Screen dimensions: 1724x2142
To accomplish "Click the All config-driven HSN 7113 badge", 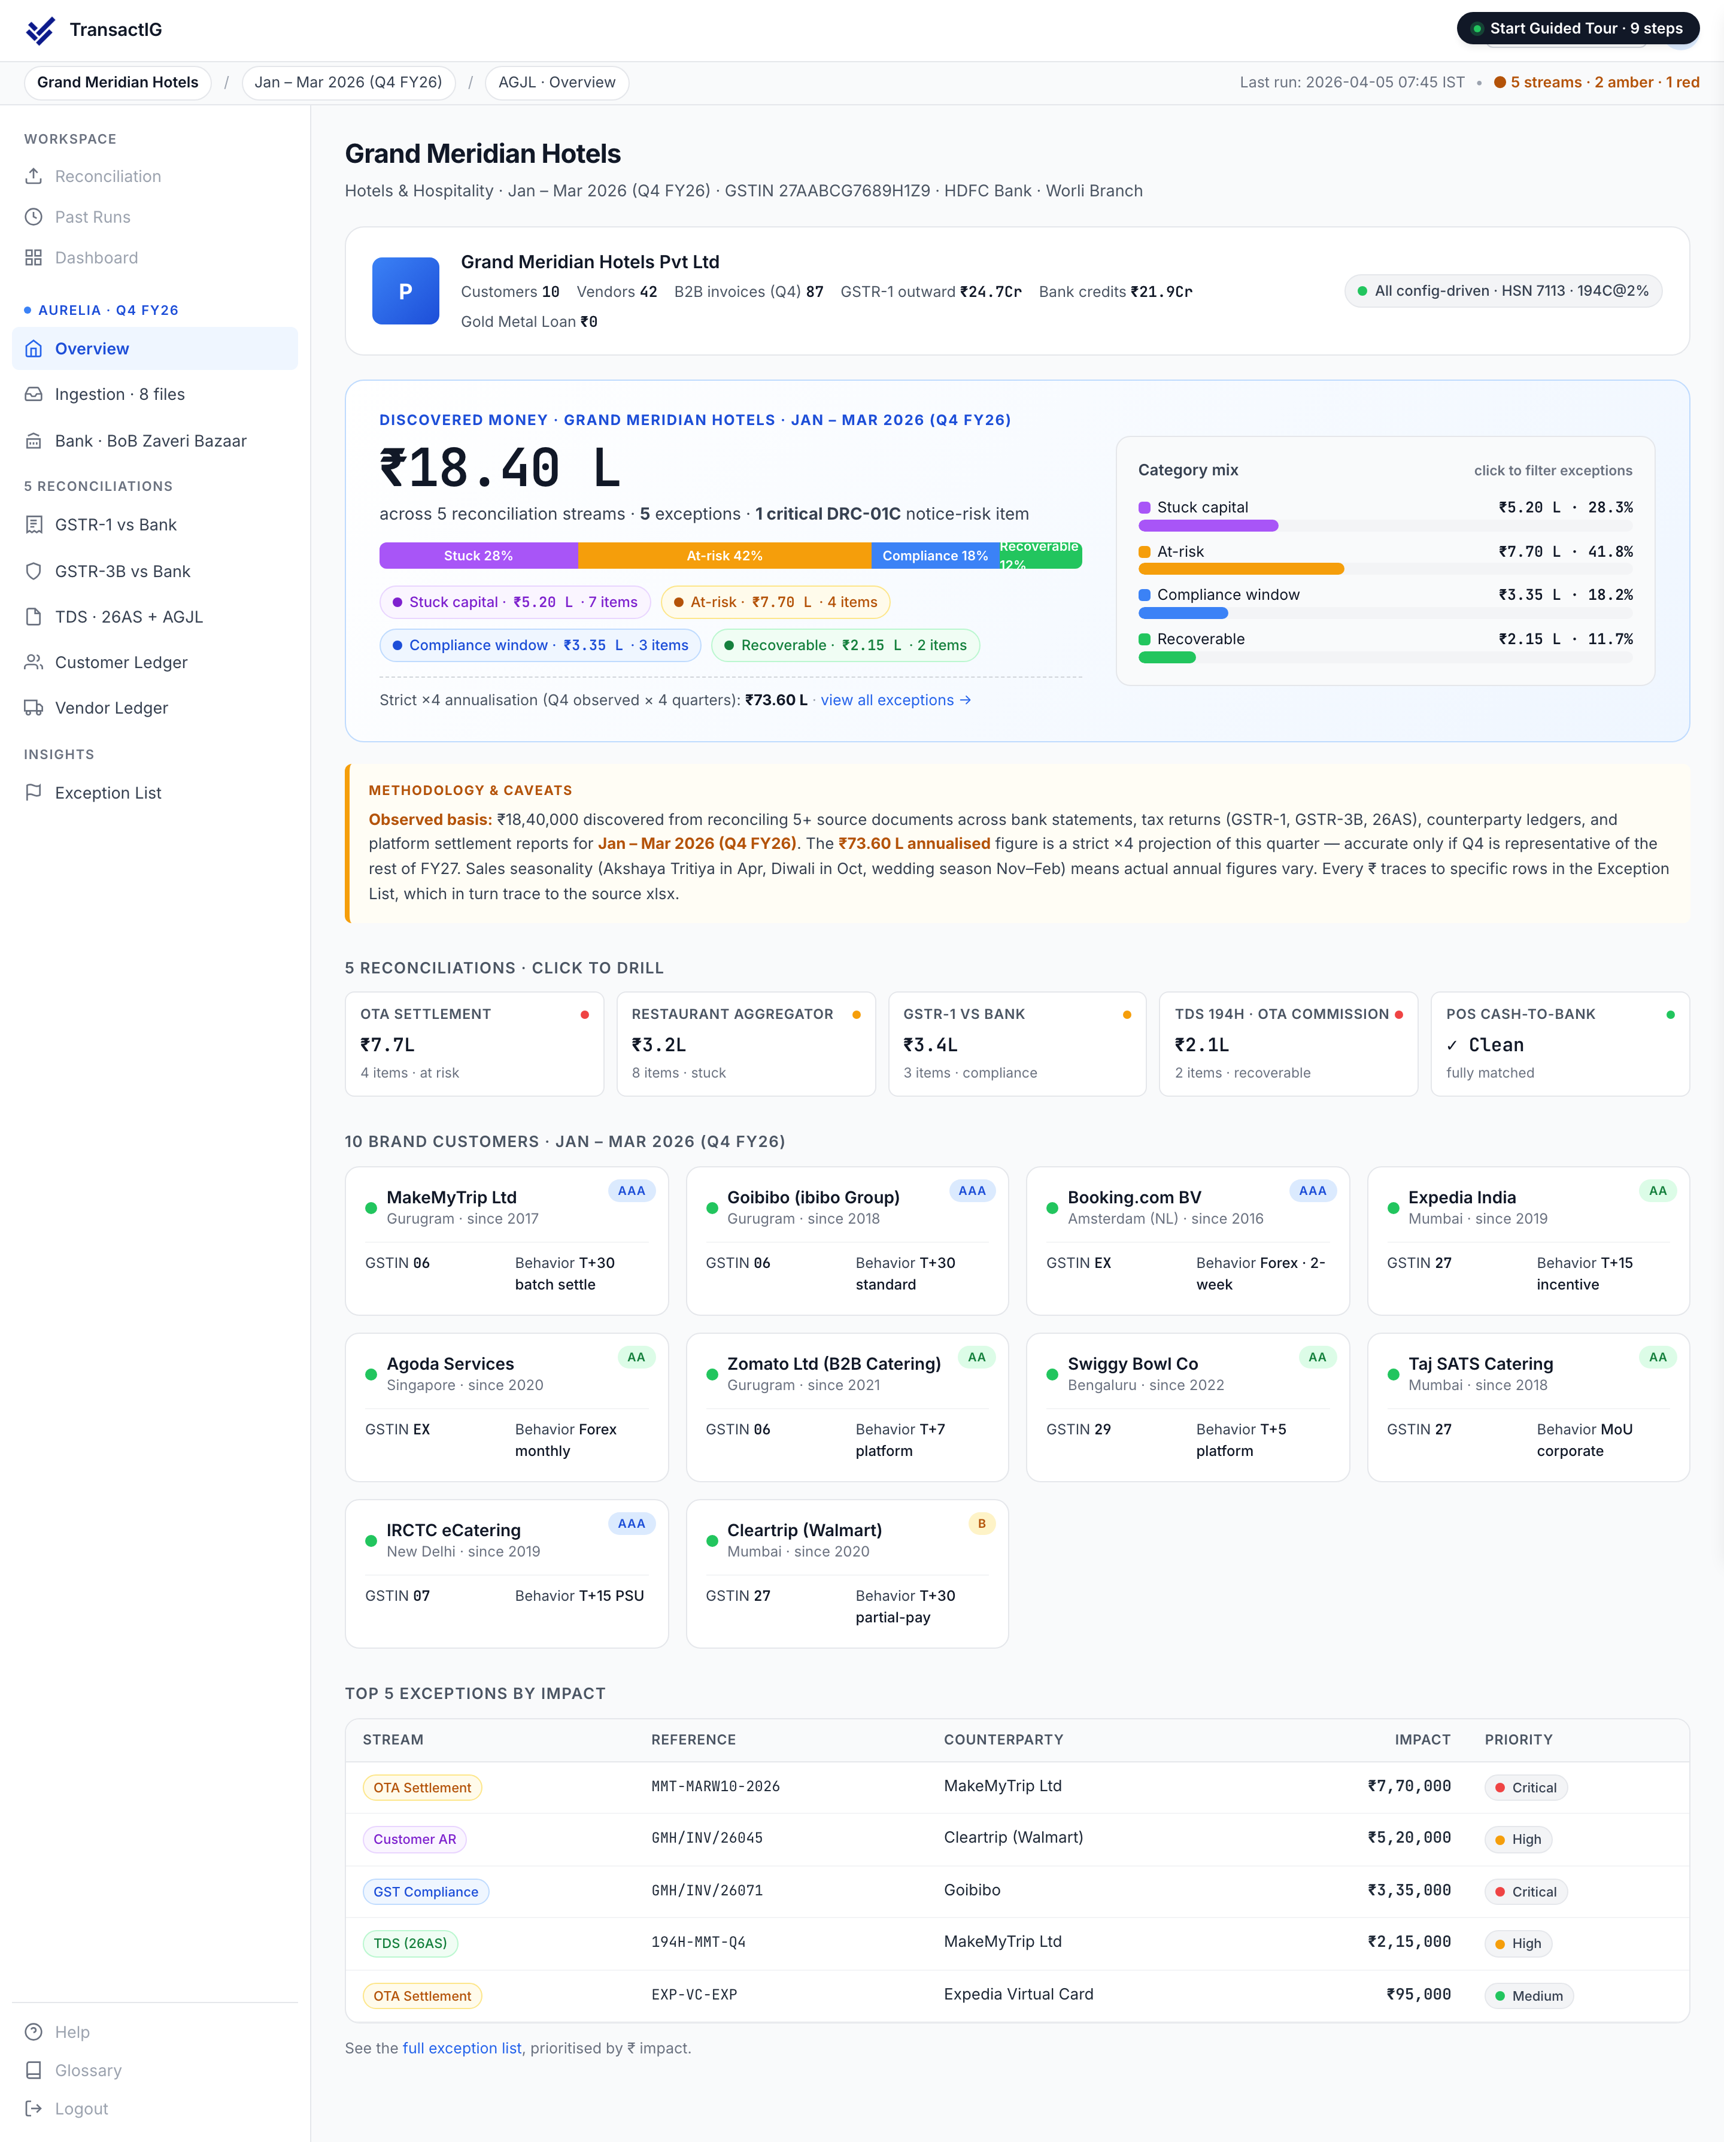I will [x=1503, y=291].
